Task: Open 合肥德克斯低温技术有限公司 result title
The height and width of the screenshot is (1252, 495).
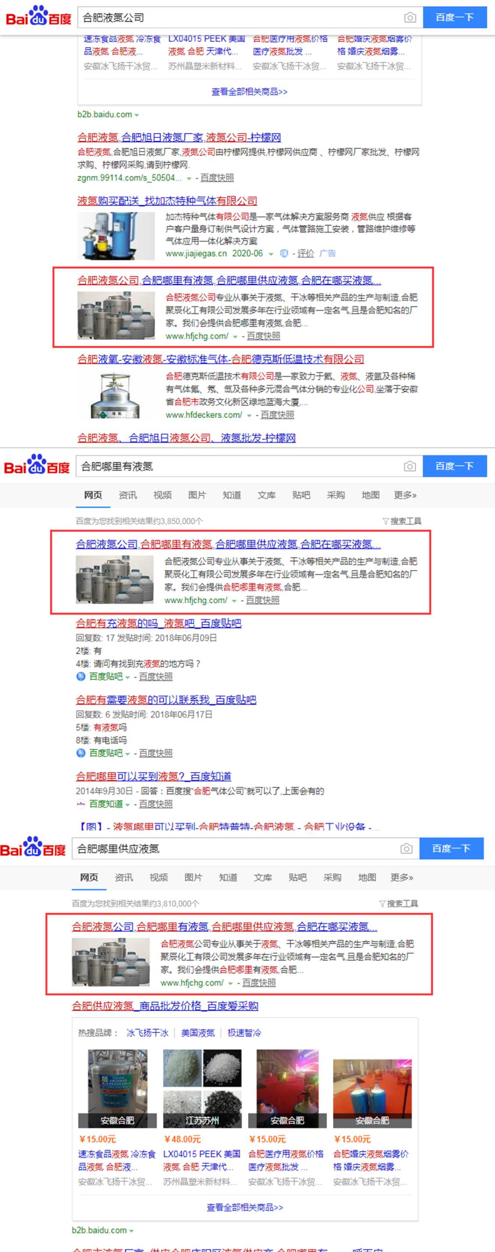Action: tap(221, 359)
